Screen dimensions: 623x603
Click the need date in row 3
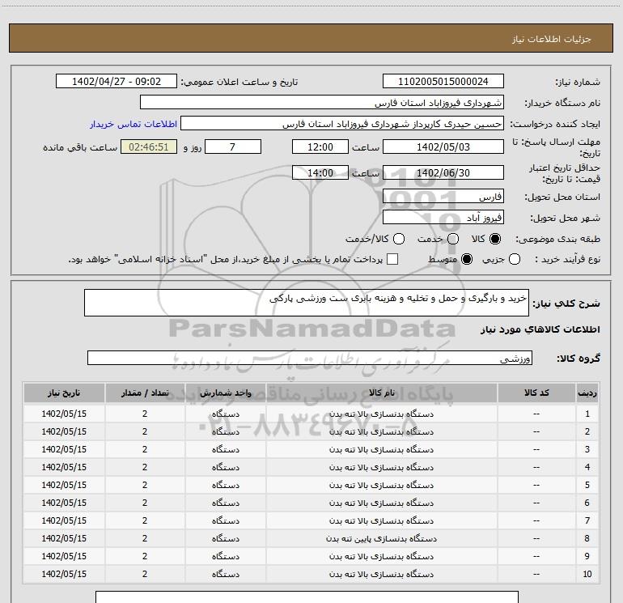pos(64,449)
